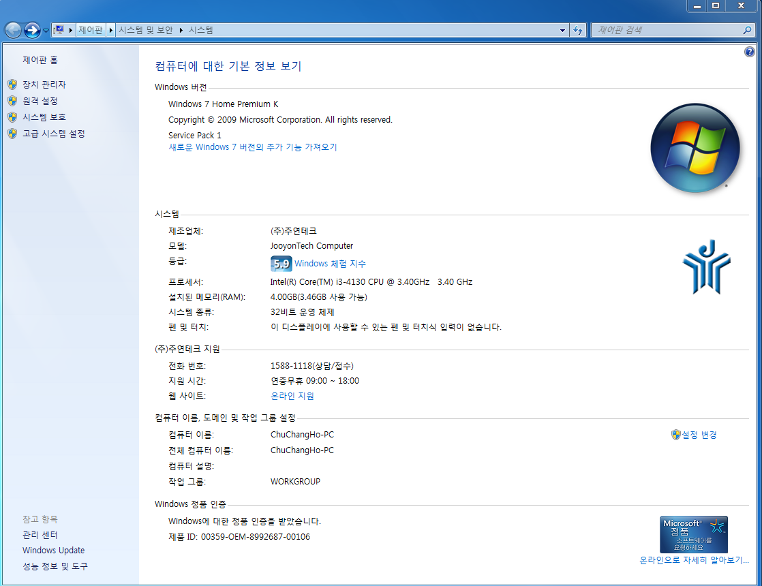Viewport: 762px width, 586px height.
Task: Select model name JooyonTech Computer
Action: (311, 246)
